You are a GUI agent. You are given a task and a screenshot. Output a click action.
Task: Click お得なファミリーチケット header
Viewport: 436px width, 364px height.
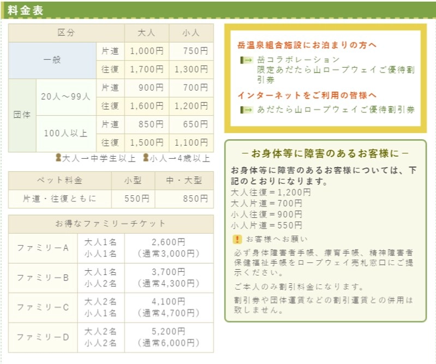pos(111,224)
